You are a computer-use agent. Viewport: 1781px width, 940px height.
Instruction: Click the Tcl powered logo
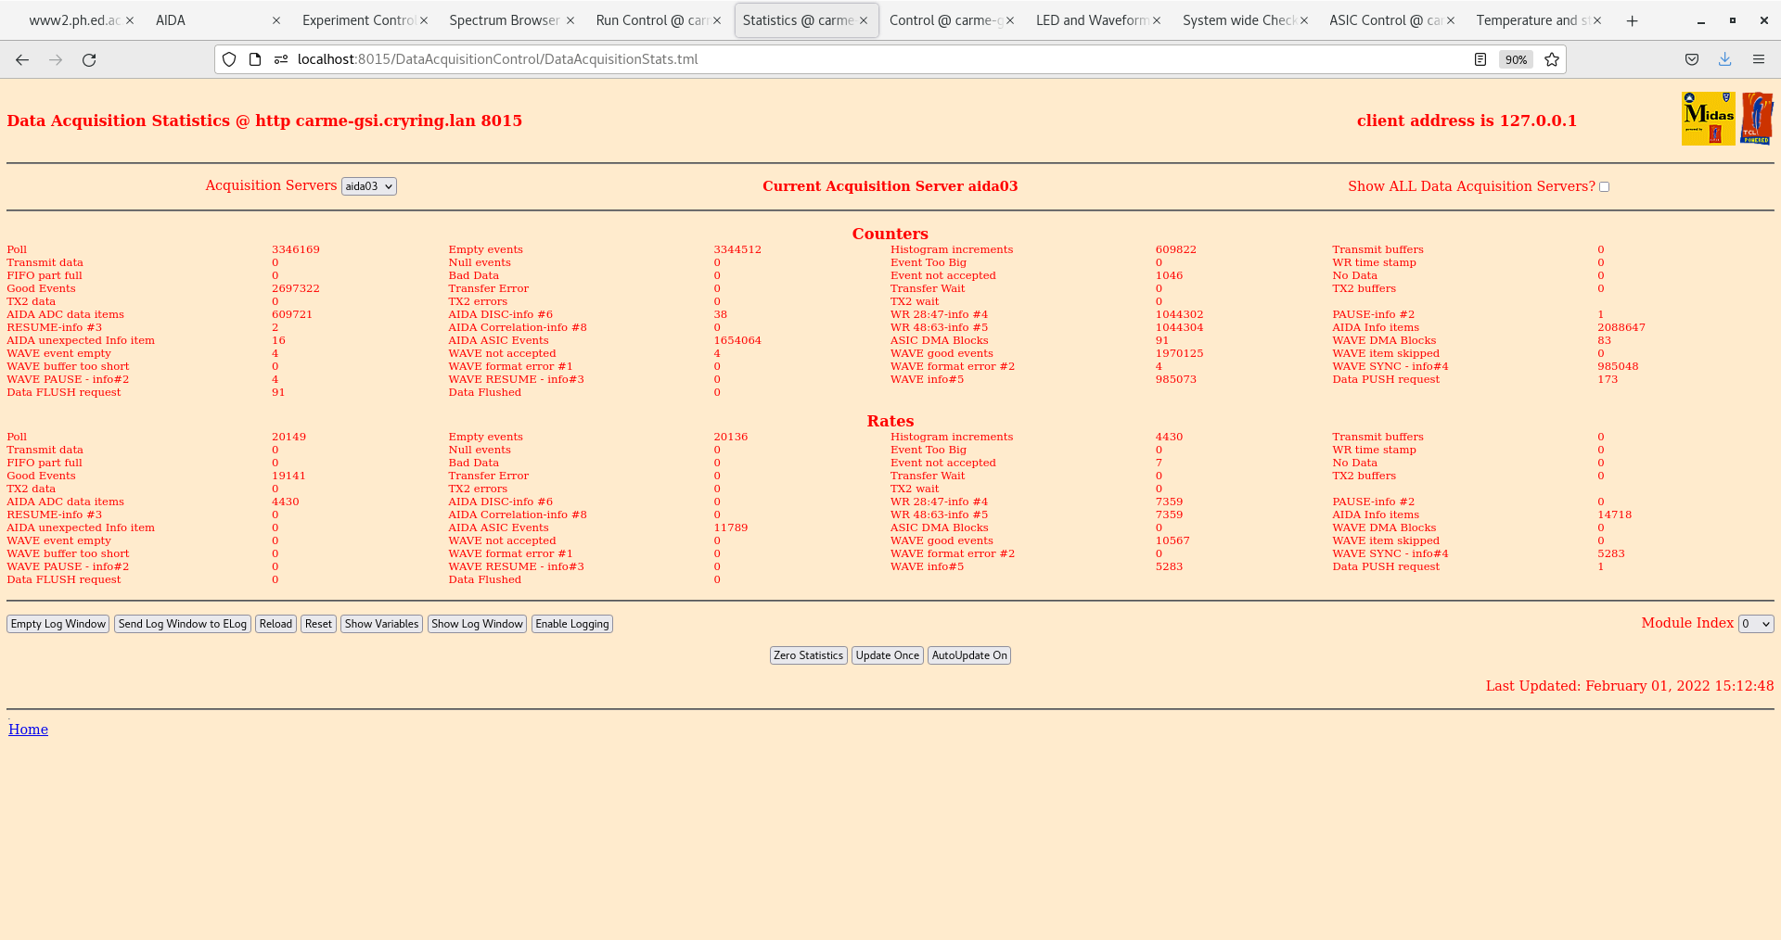pyautogui.click(x=1757, y=119)
